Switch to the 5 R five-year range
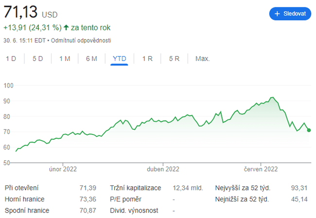The width and height of the screenshot is (316, 218). point(175,59)
